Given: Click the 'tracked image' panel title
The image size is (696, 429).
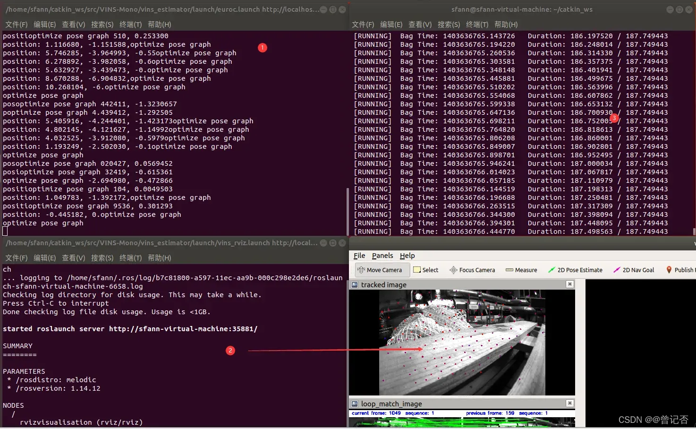Looking at the screenshot, I should pos(383,284).
